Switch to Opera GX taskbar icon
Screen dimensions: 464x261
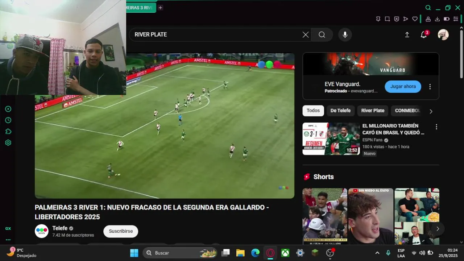(x=270, y=253)
